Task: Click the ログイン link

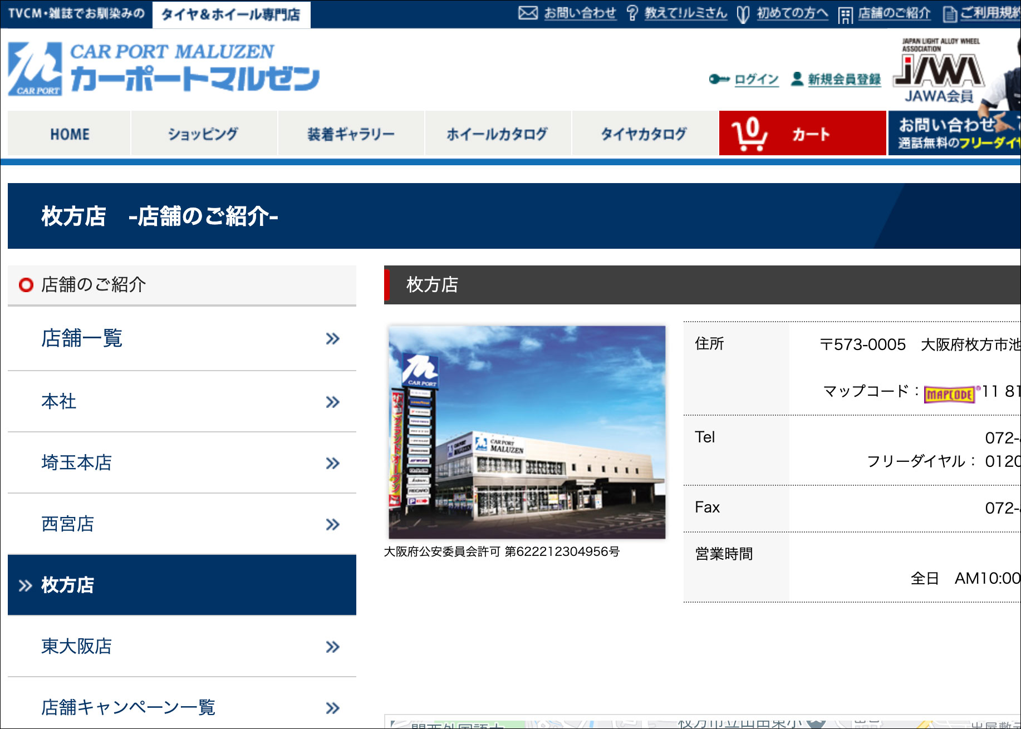Action: pos(756,79)
